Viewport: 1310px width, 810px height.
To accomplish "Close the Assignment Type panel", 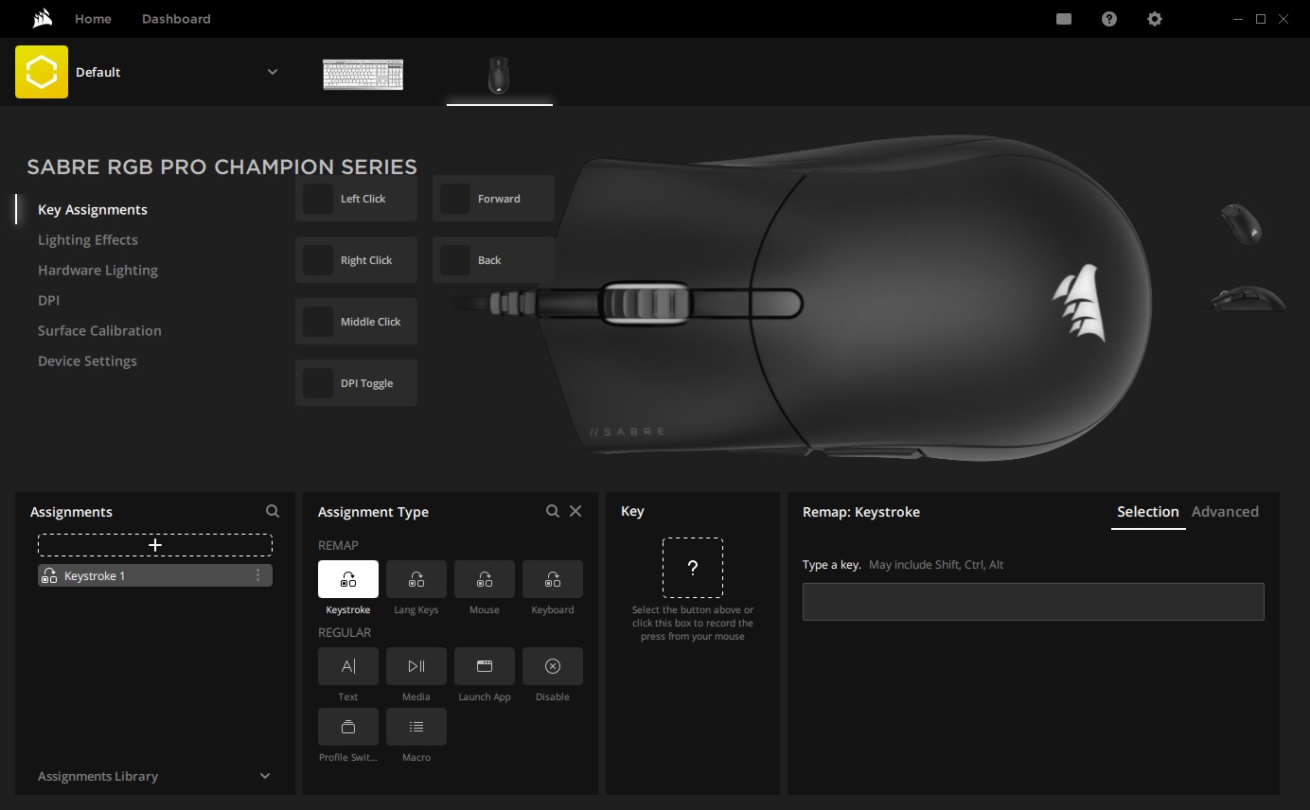I will click(575, 511).
